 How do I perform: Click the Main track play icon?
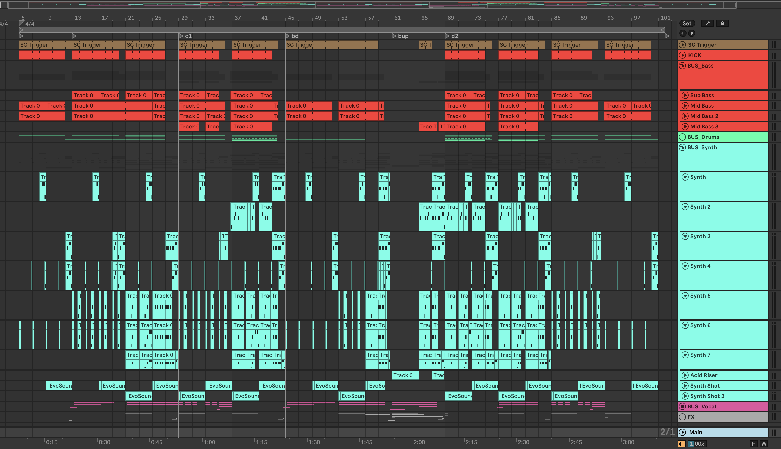pos(682,432)
